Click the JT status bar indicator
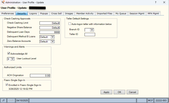The height and width of the screenshot is (103, 169). point(3,101)
